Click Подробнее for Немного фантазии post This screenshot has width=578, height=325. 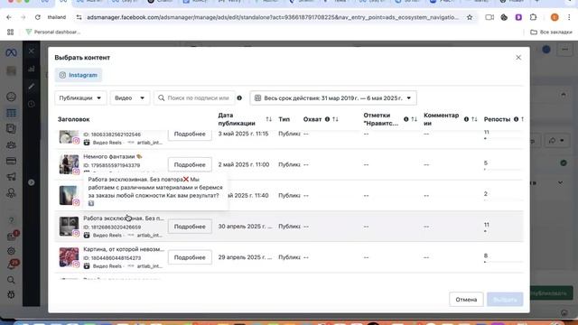point(190,164)
